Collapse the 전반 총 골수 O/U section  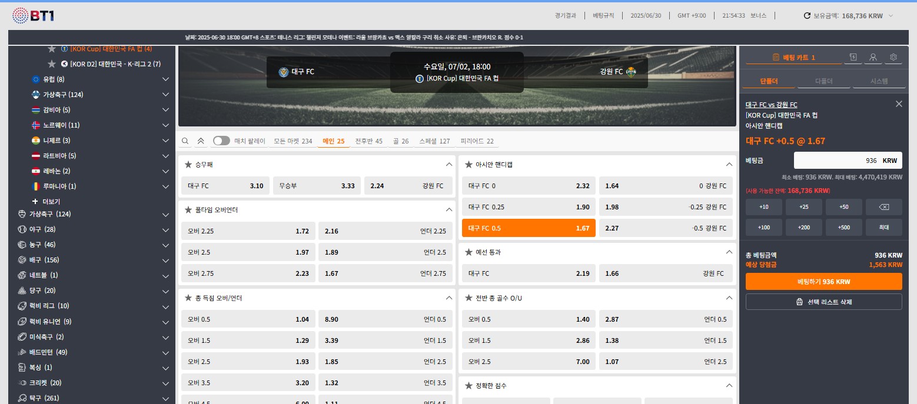(729, 298)
